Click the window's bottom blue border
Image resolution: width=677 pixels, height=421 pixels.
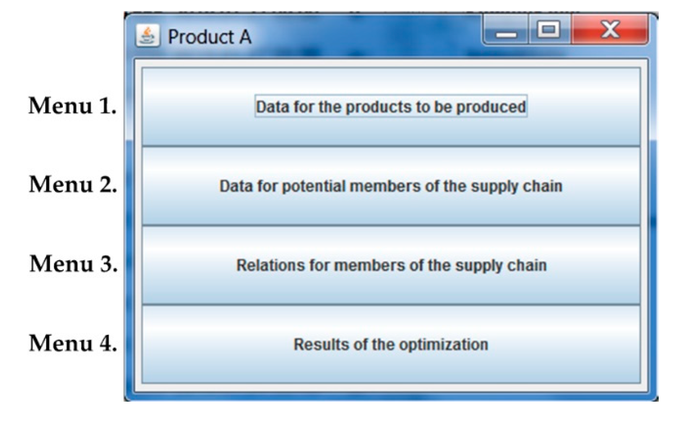point(391,397)
